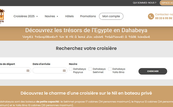Open the calendar icon in departure date field
Image resolution: width=173 pixels, height=107 pixels.
pyautogui.click(x=28, y=70)
